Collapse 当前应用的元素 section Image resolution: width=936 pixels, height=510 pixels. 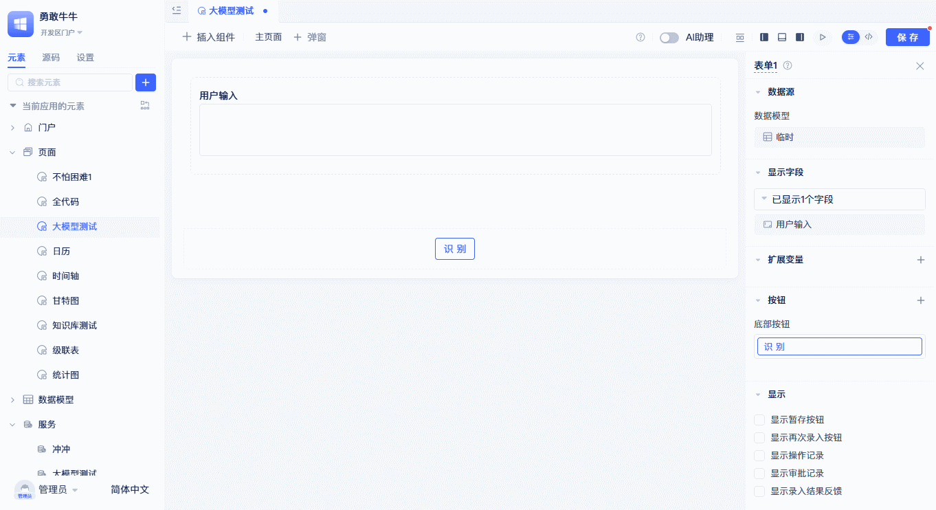pos(13,106)
